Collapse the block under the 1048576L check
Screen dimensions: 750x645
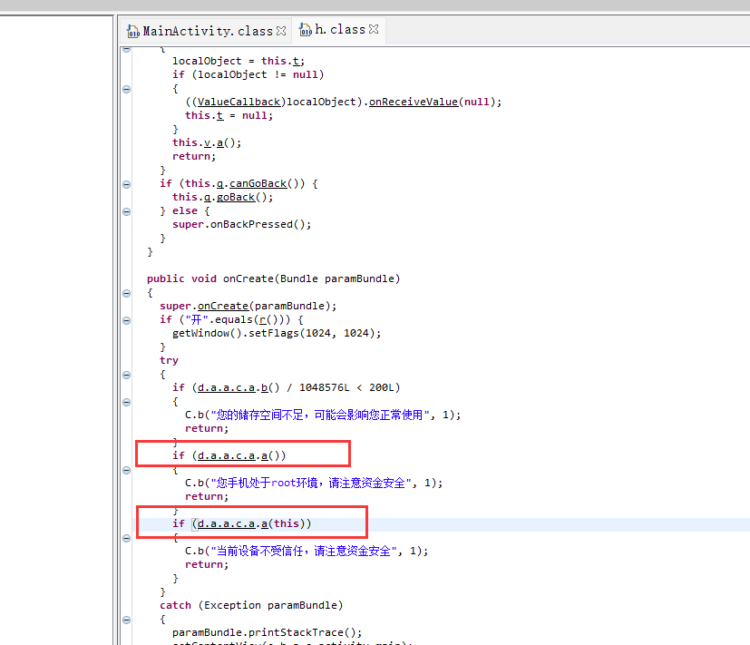(x=127, y=402)
